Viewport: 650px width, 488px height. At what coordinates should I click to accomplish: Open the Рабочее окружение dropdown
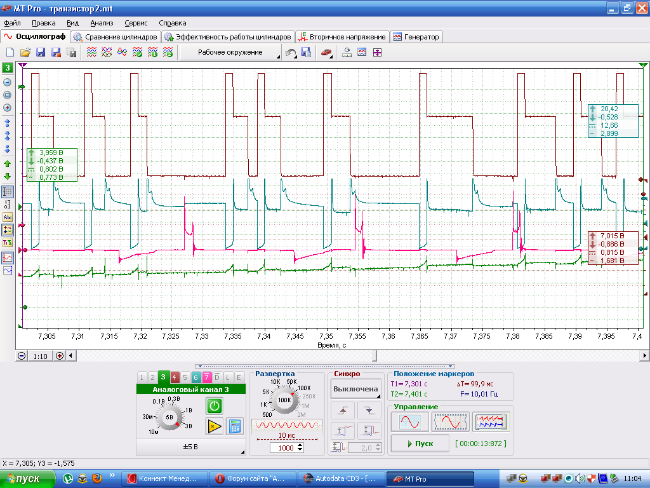(230, 52)
